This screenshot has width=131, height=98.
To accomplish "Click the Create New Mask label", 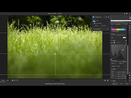I will (98, 17).
